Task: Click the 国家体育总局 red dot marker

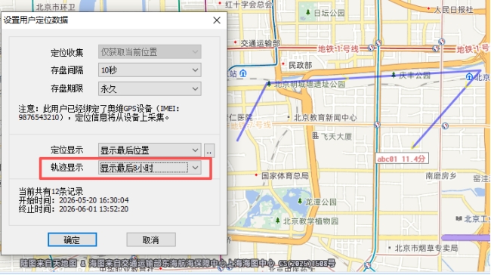Action: (256, 175)
